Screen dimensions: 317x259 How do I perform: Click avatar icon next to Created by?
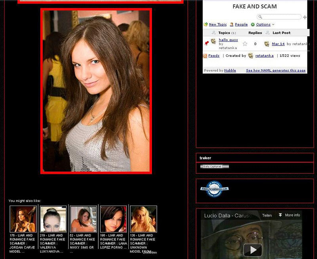pos(250,55)
